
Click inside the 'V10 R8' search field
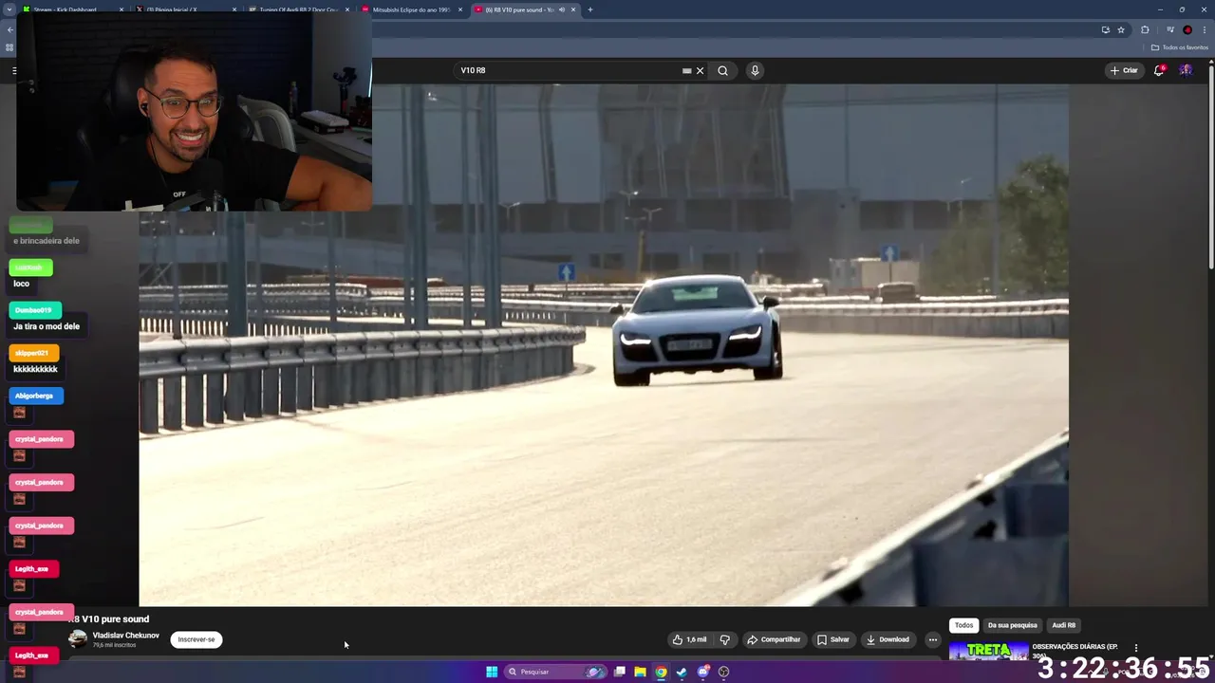click(570, 70)
